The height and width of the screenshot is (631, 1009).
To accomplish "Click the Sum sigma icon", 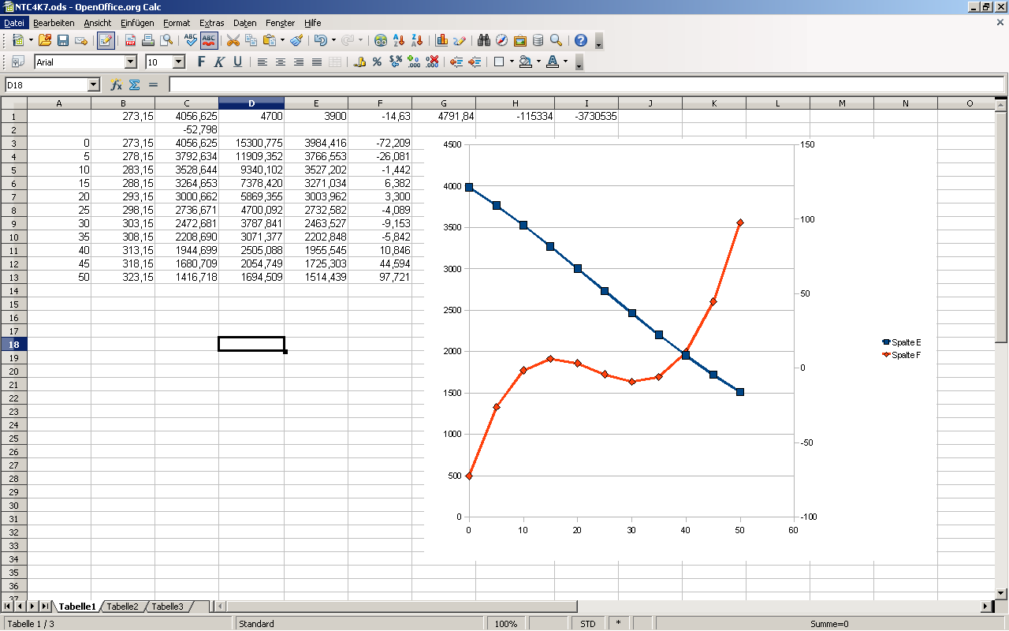I will click(x=134, y=84).
